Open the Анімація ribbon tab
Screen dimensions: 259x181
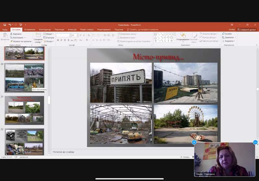73,29
